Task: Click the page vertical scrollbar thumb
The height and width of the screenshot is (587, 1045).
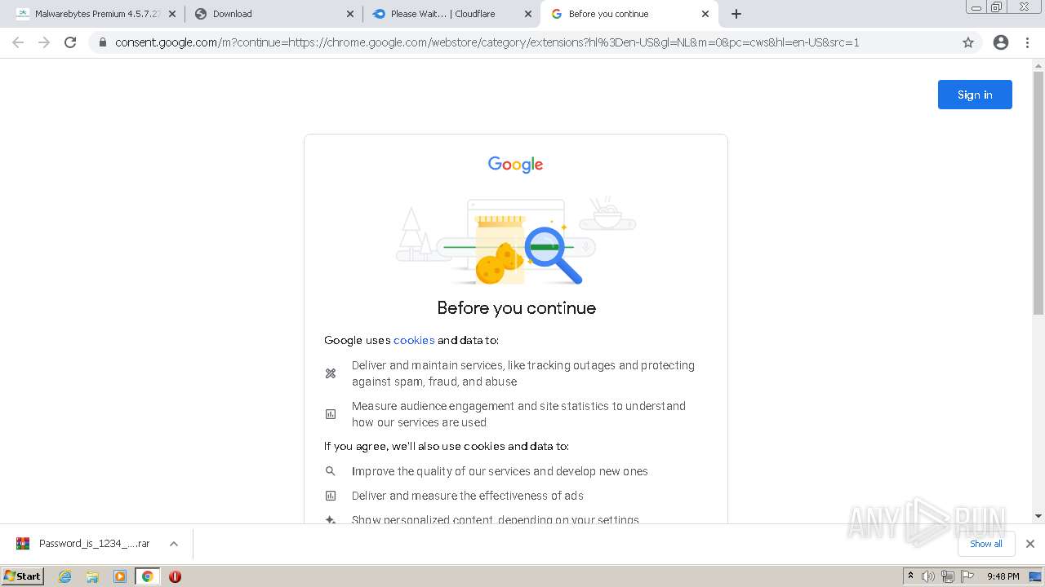Action: 1038,193
